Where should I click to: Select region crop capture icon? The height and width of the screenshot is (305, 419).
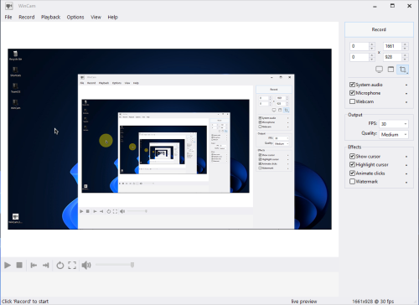(403, 70)
